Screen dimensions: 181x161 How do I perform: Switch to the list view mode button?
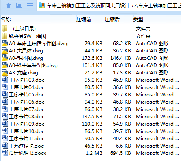(x=30, y=5)
